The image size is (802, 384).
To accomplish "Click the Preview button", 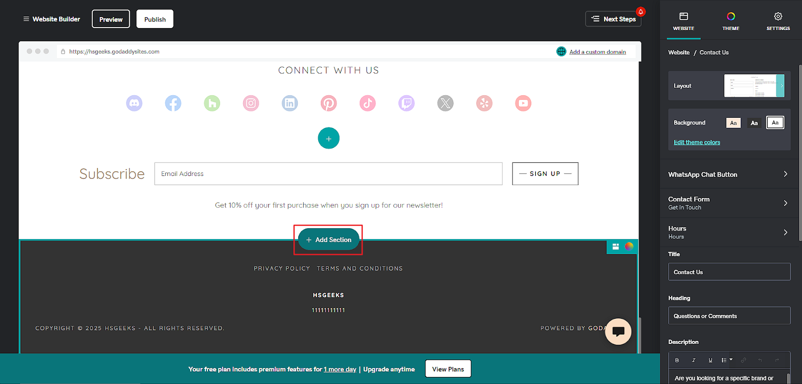I will click(x=111, y=19).
